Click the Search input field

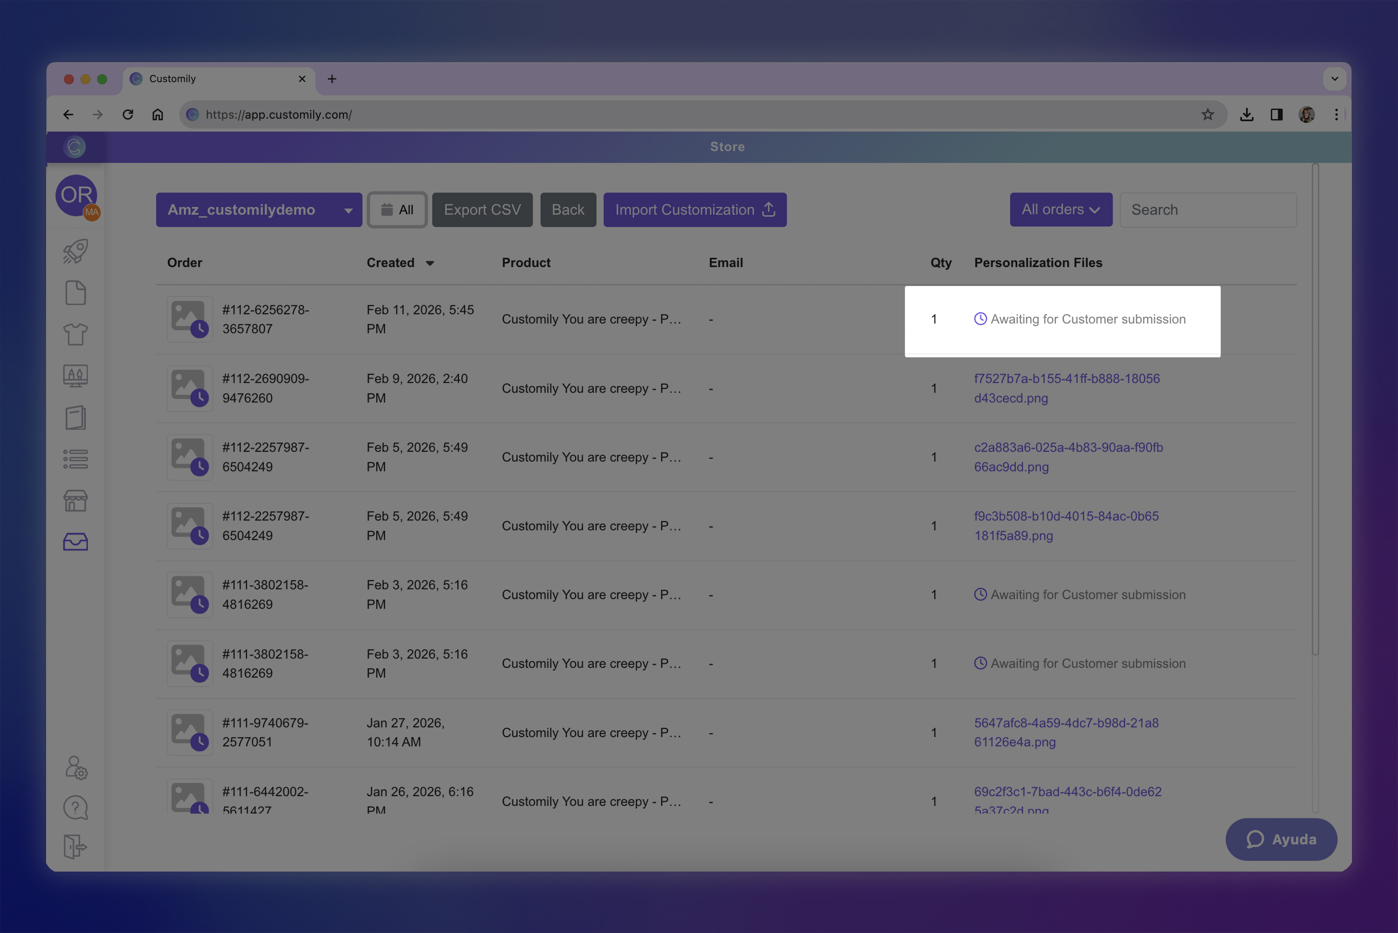tap(1207, 210)
